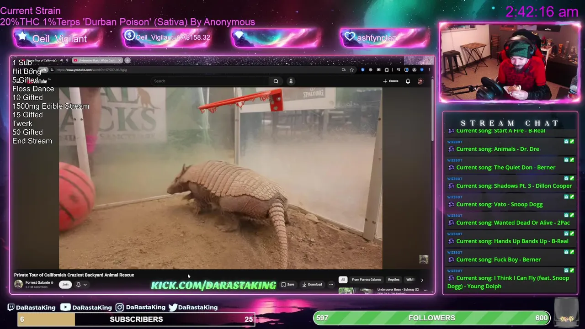Viewport: 585px width, 329px height.
Task: Click the Create button in header
Action: 391,81
